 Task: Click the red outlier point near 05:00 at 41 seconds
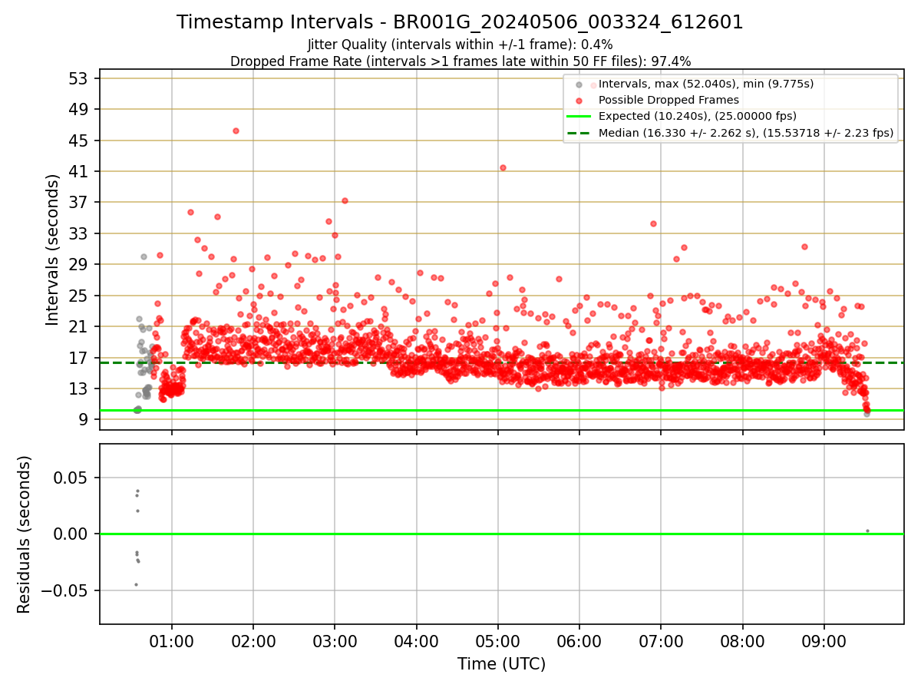[x=503, y=167]
